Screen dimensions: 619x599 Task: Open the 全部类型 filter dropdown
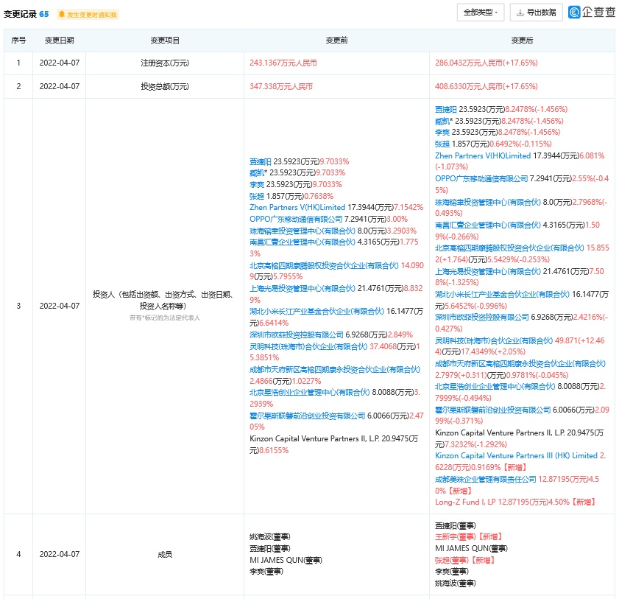click(481, 13)
